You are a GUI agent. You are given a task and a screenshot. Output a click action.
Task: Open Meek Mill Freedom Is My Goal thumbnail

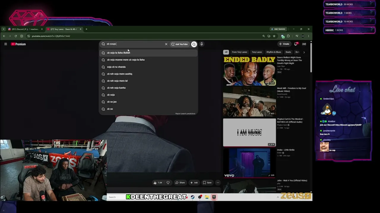click(x=249, y=102)
